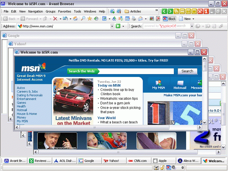Click the MSN Search button
This screenshot has height=171, width=228.
click(187, 71)
